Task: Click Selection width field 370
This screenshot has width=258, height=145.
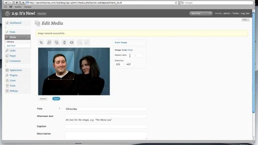Action: click(x=119, y=64)
